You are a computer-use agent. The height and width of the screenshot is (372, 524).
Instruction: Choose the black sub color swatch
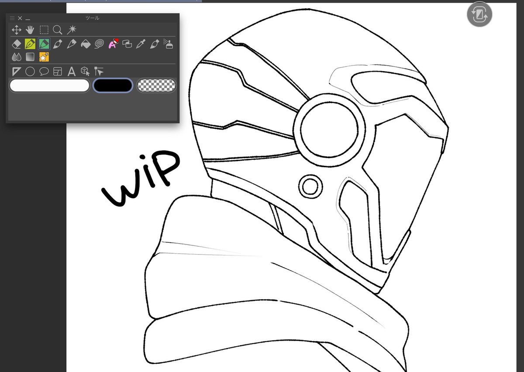click(x=113, y=85)
